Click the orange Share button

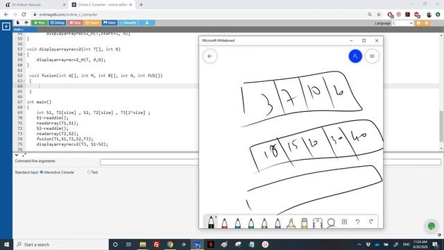tap(92, 23)
